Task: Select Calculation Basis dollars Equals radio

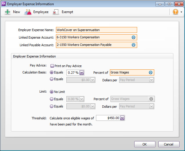Action: [52, 79]
